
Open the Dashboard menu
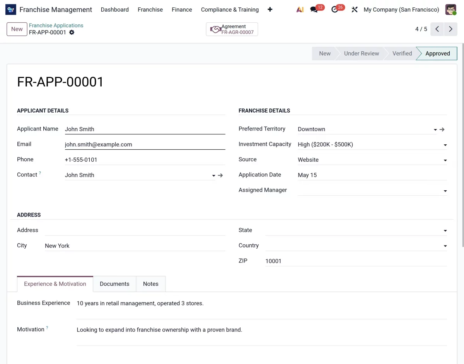coord(115,10)
